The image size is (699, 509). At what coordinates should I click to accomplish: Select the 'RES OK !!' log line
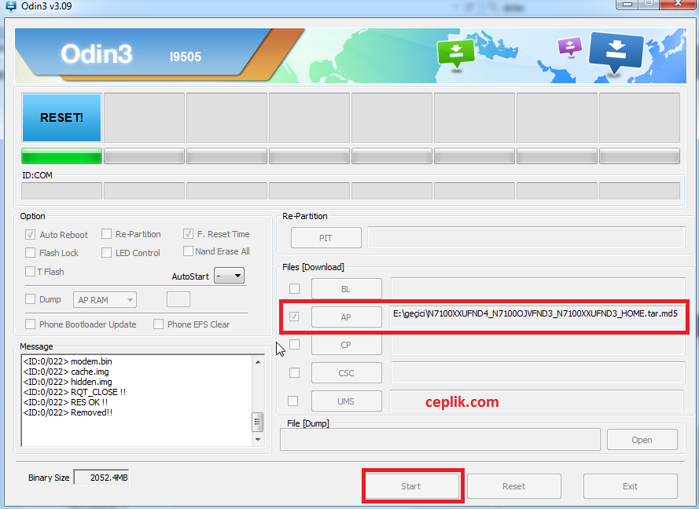pos(65,402)
